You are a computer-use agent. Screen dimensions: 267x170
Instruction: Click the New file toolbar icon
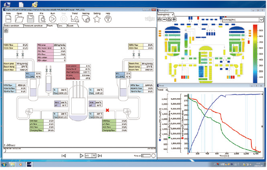pos(8,19)
